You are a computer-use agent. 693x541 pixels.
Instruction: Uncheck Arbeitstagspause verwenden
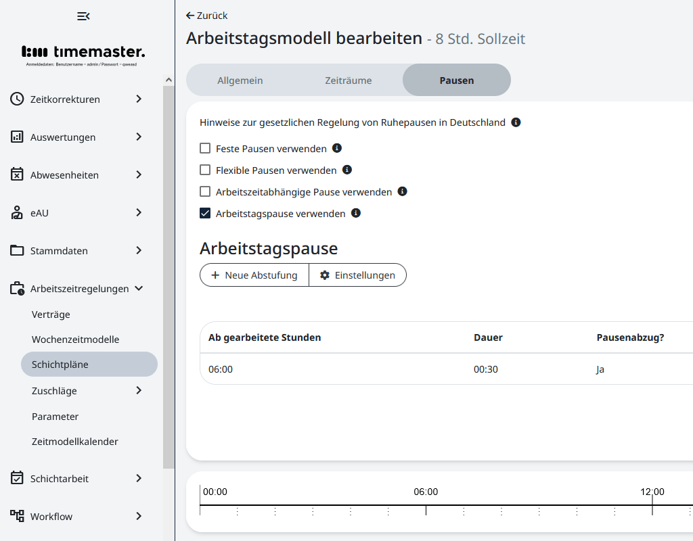[205, 214]
